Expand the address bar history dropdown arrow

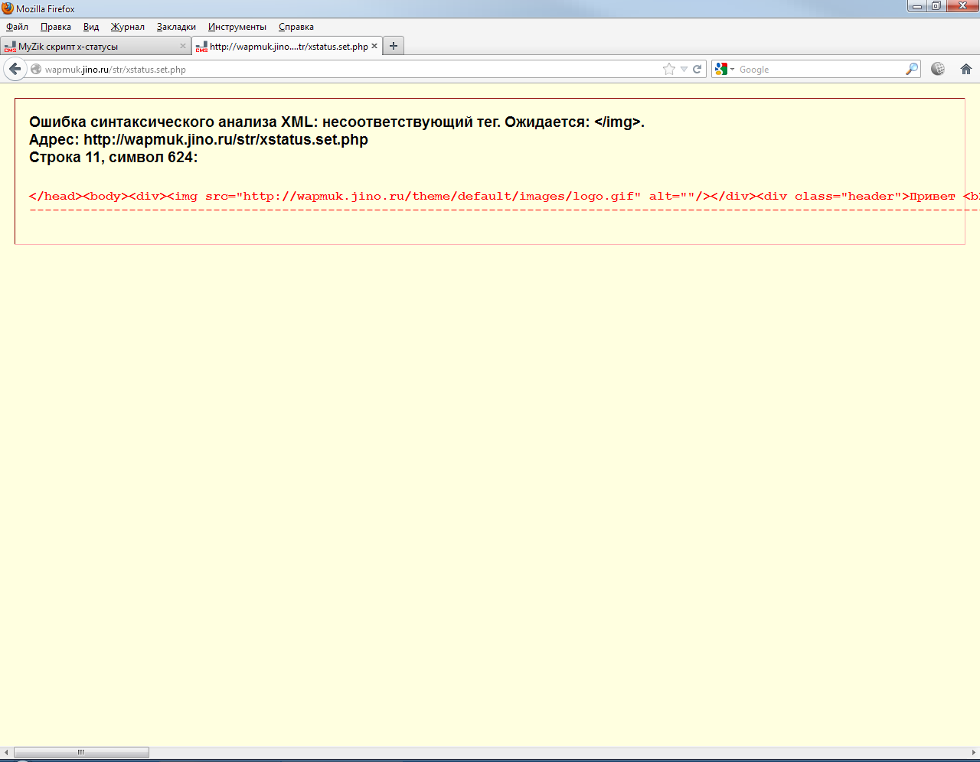click(x=684, y=69)
